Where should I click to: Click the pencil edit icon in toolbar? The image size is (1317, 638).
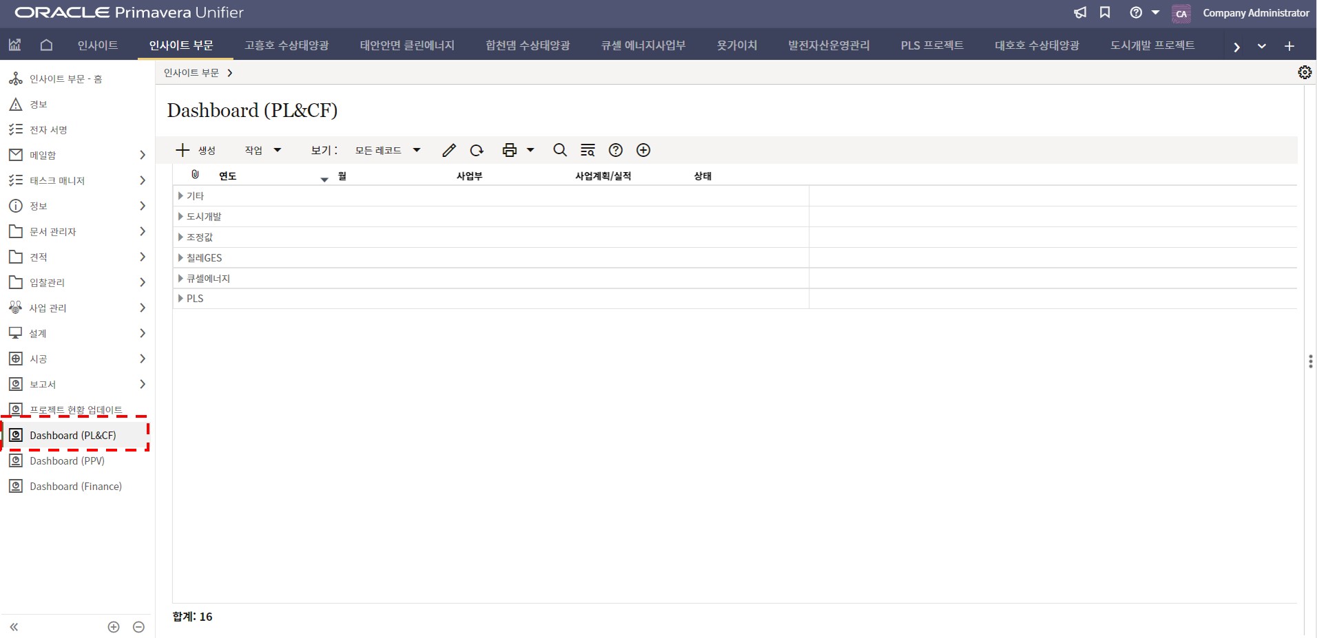(x=449, y=150)
